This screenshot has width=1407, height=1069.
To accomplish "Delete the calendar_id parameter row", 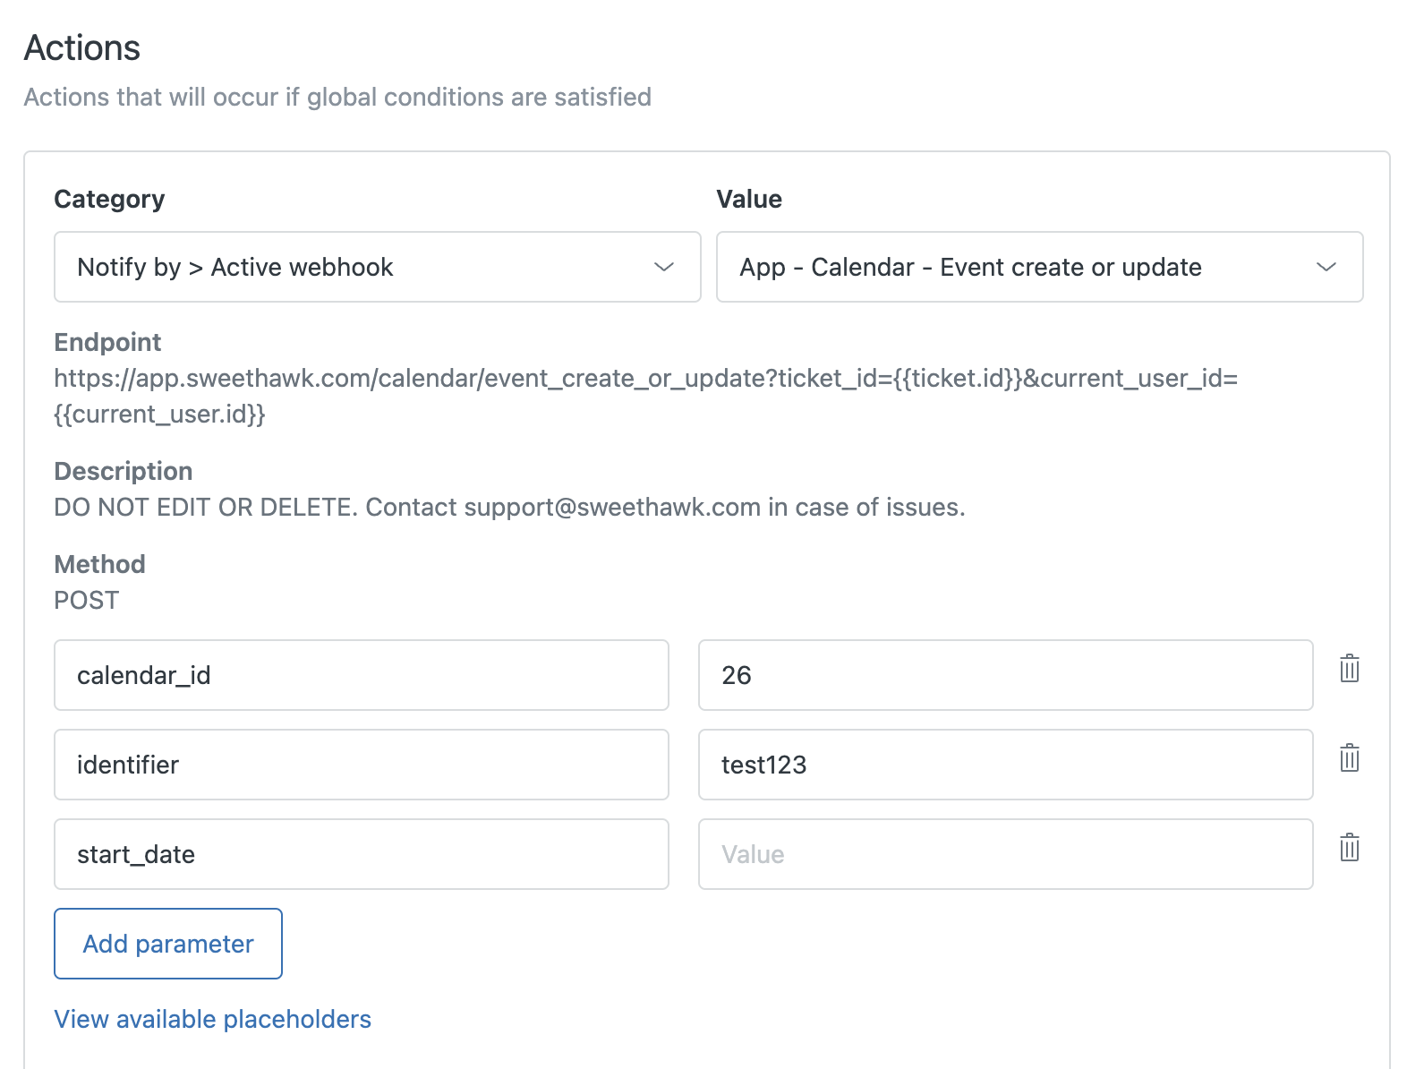I will (x=1349, y=669).
